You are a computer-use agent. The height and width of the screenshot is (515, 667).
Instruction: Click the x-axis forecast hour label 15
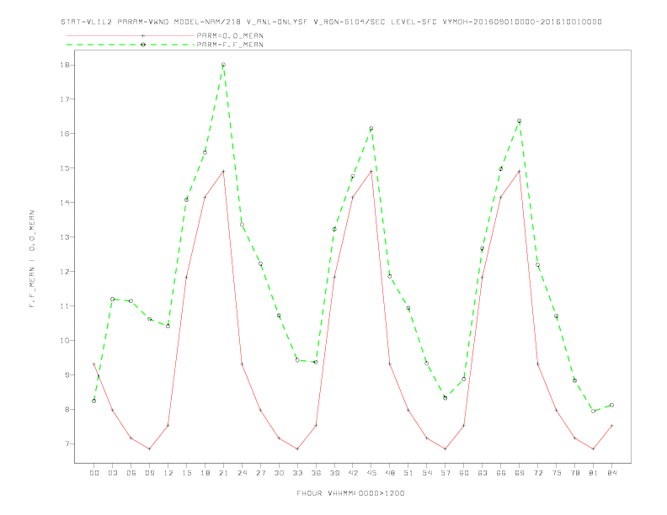point(186,473)
